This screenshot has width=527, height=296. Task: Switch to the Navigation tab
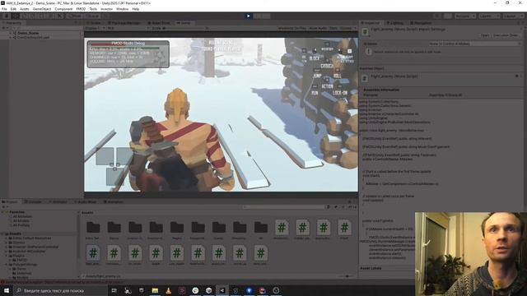tap(421, 23)
